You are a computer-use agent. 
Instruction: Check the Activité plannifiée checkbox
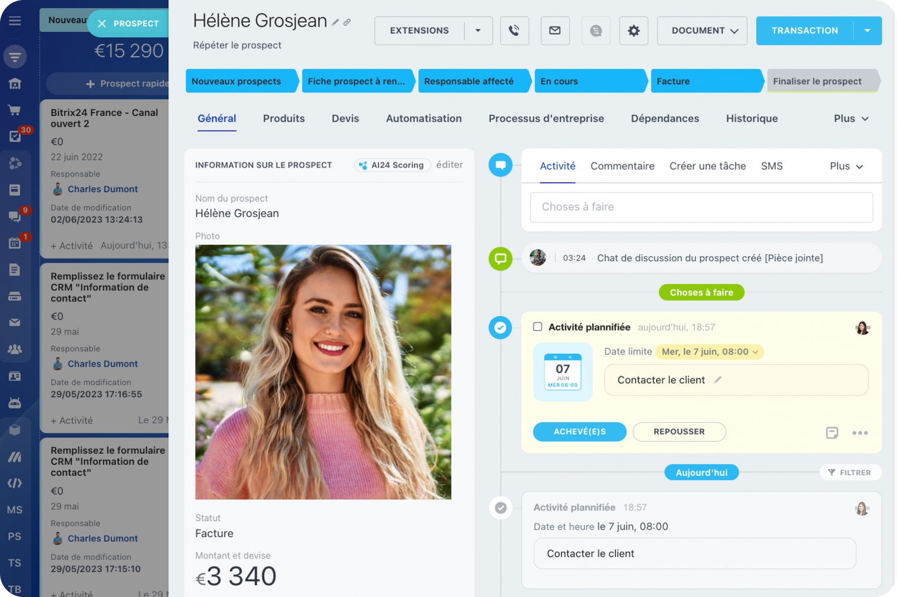pyautogui.click(x=537, y=327)
